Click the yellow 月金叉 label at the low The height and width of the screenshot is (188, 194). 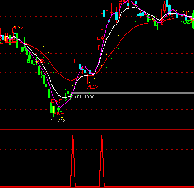(59, 118)
